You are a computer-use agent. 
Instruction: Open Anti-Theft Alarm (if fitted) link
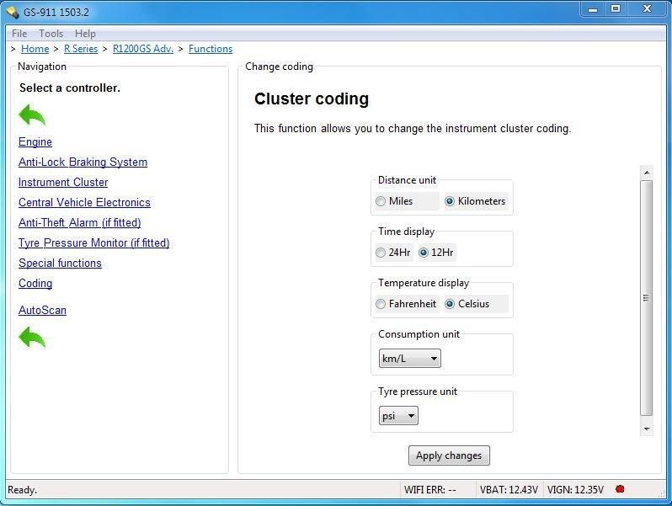coord(80,222)
